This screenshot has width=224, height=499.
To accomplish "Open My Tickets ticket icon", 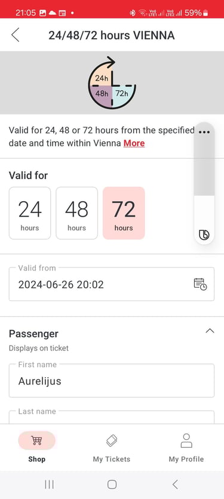I will coord(112,441).
